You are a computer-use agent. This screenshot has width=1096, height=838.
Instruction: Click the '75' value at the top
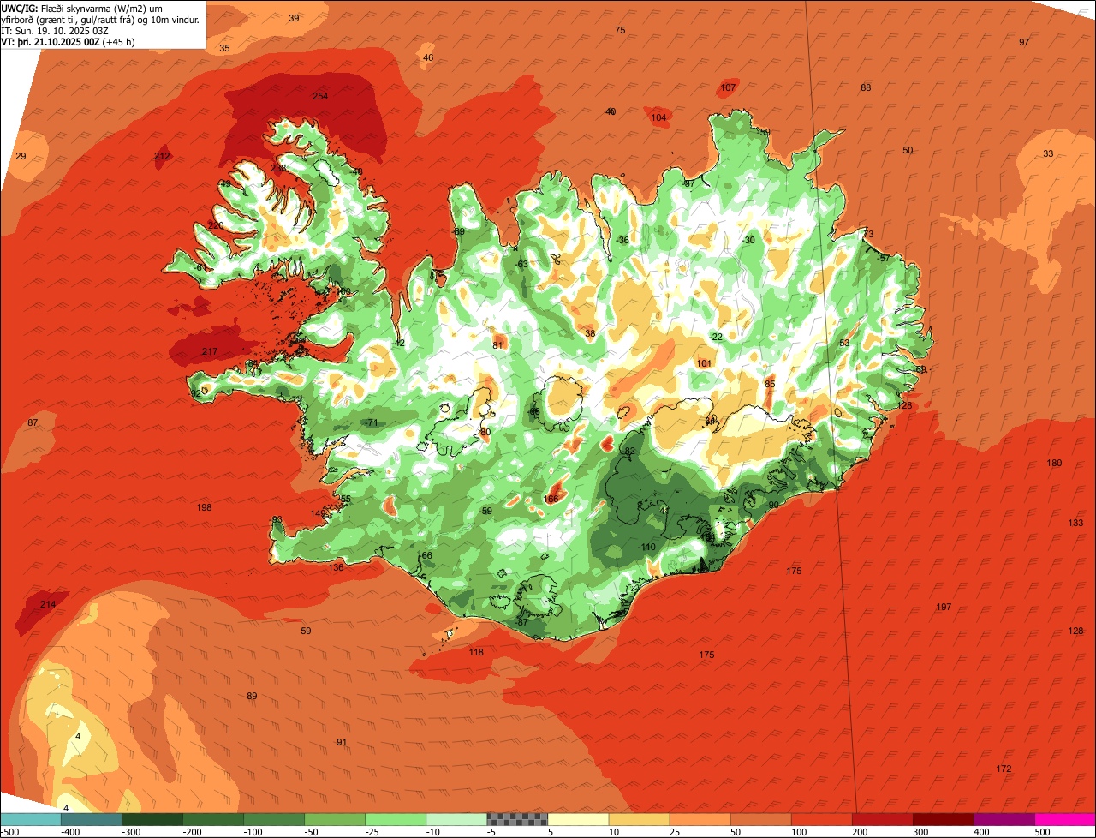pos(620,30)
